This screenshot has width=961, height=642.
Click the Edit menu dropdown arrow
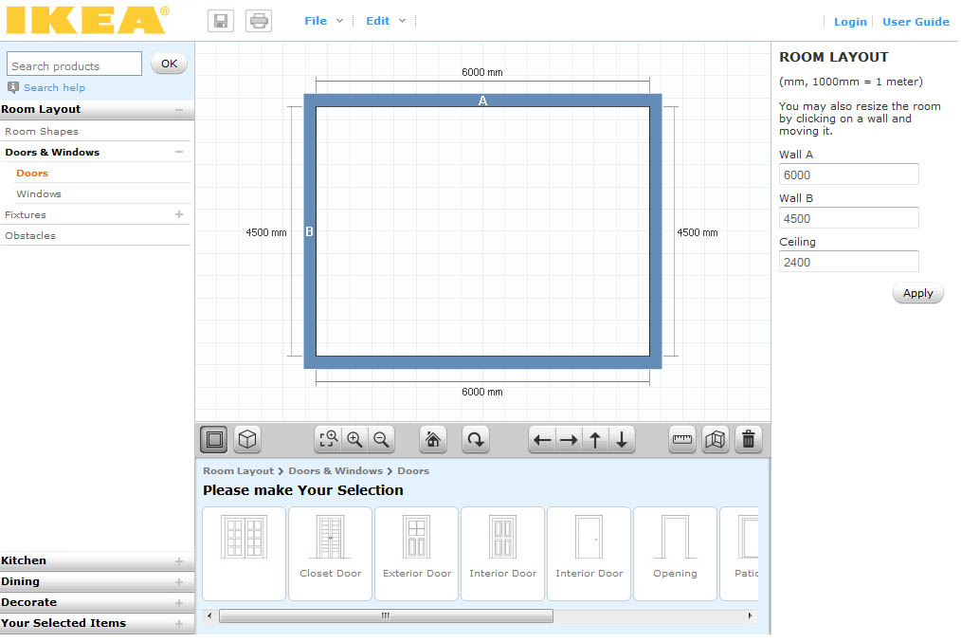coord(402,21)
